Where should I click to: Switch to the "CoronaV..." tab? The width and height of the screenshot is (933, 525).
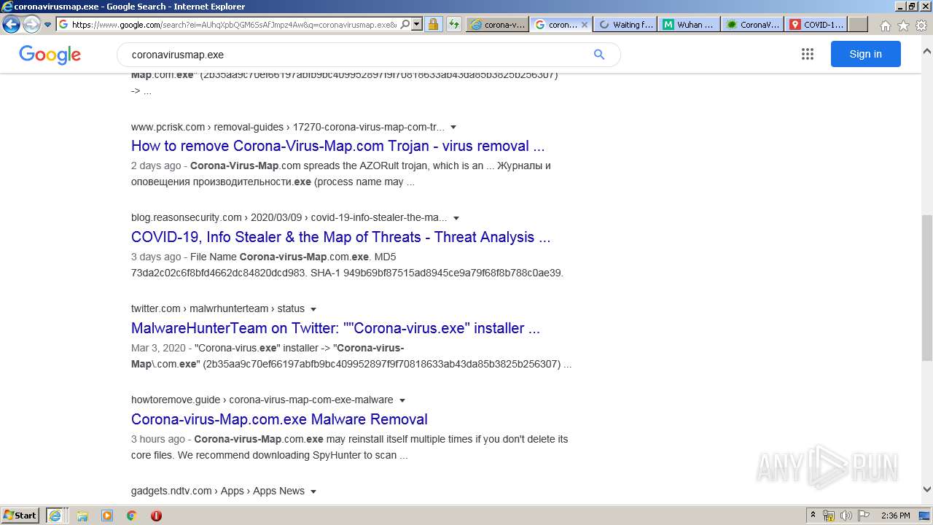pos(752,24)
